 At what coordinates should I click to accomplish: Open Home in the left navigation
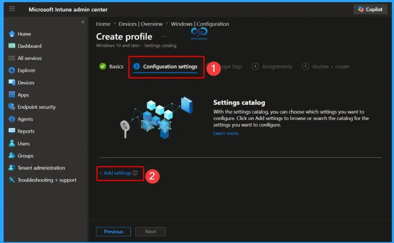[x=24, y=34]
